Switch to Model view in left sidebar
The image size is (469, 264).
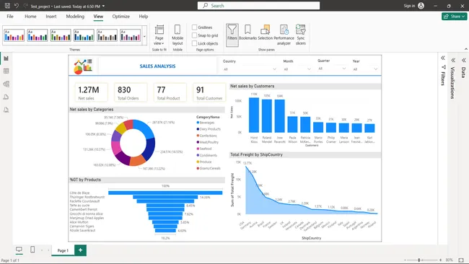tap(6, 84)
